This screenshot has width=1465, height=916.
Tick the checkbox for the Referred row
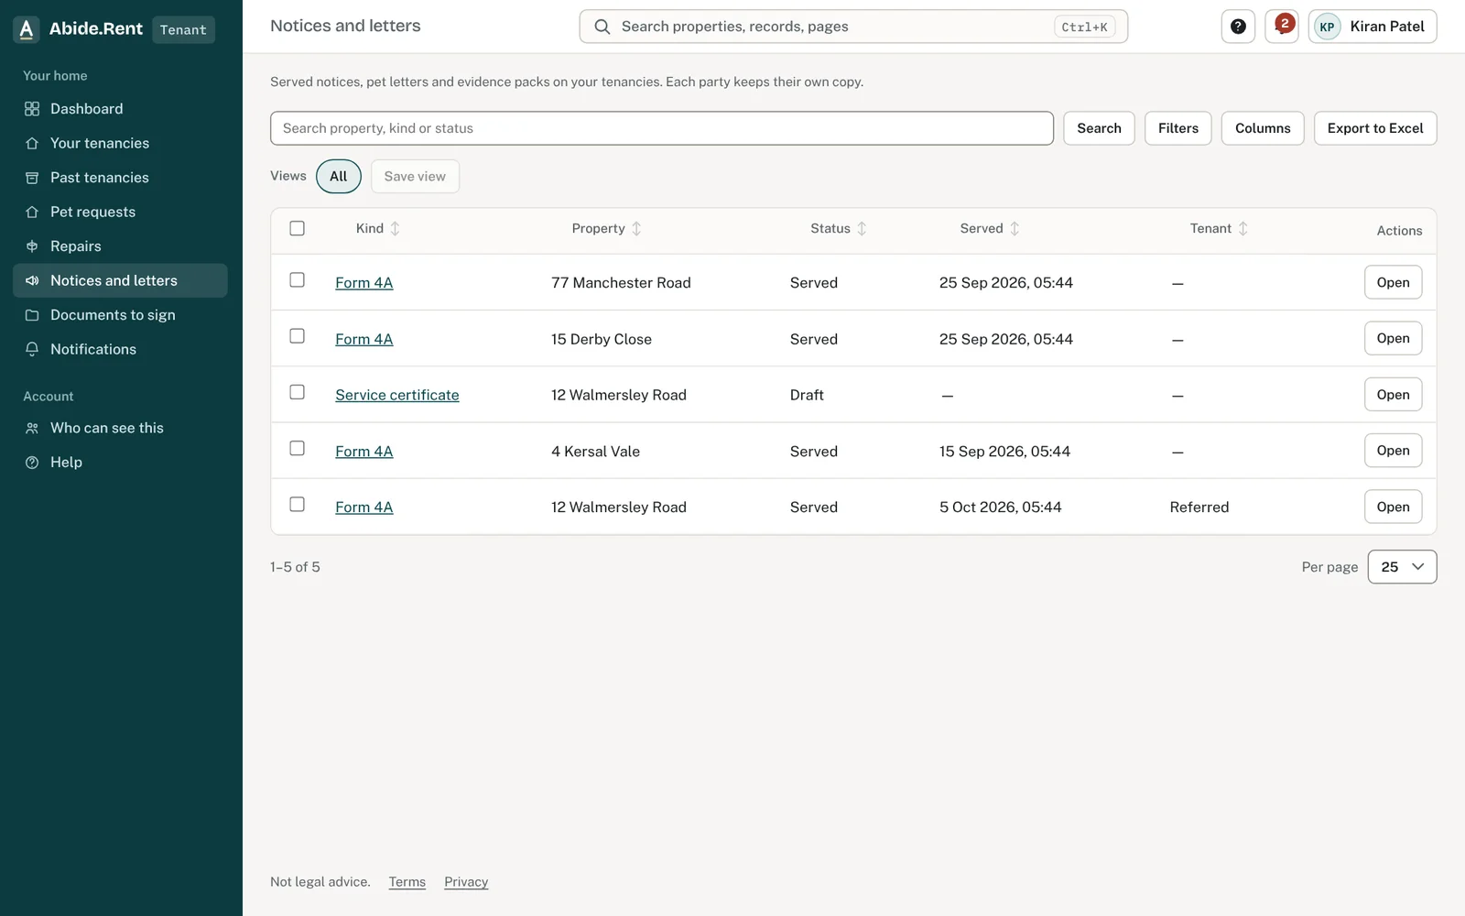click(297, 504)
